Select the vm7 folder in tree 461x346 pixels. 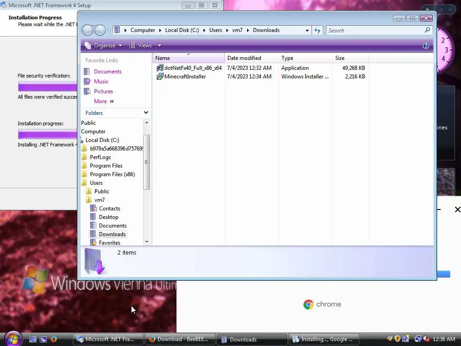99,200
